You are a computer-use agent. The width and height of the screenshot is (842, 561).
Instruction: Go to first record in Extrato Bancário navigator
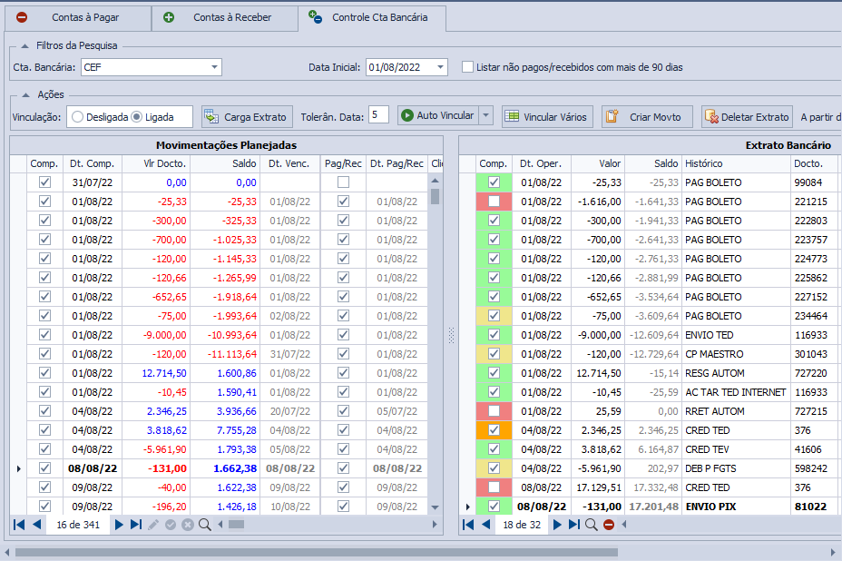pos(468,525)
